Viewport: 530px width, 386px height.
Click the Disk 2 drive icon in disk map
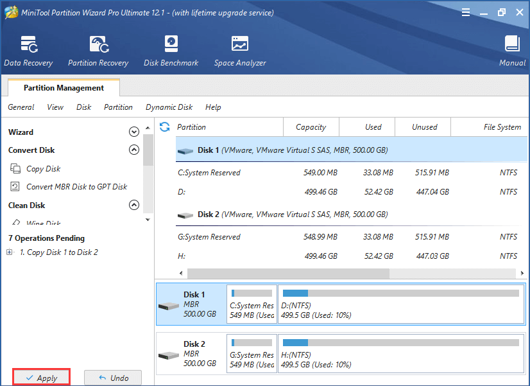coord(168,355)
